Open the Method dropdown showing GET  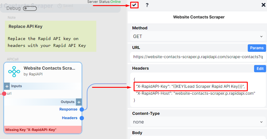coord(198,37)
